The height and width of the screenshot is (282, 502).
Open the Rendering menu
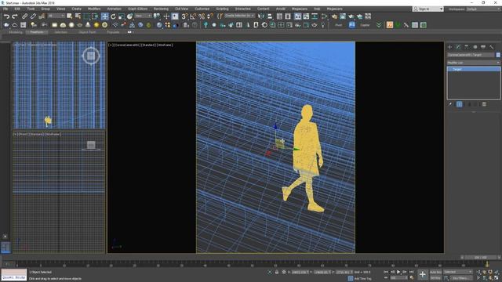(161, 9)
